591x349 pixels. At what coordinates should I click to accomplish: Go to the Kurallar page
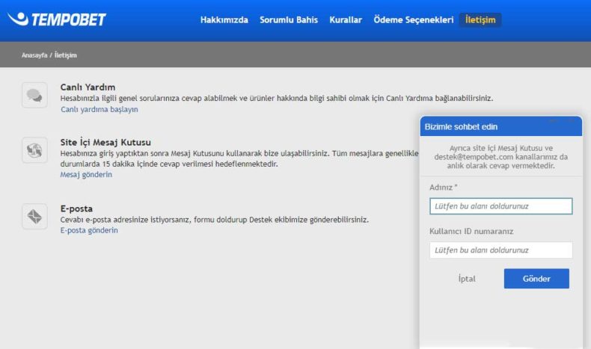tap(346, 20)
